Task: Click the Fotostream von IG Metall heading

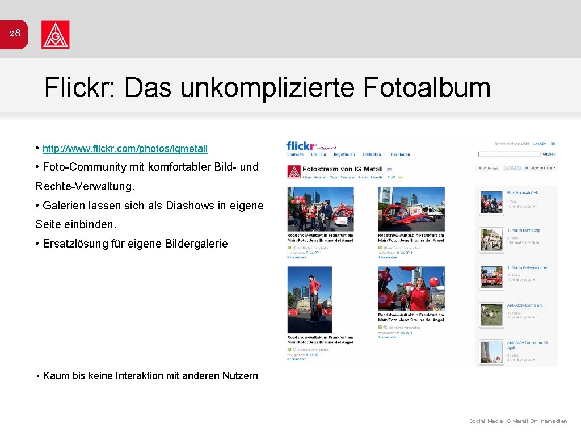Action: [x=342, y=169]
